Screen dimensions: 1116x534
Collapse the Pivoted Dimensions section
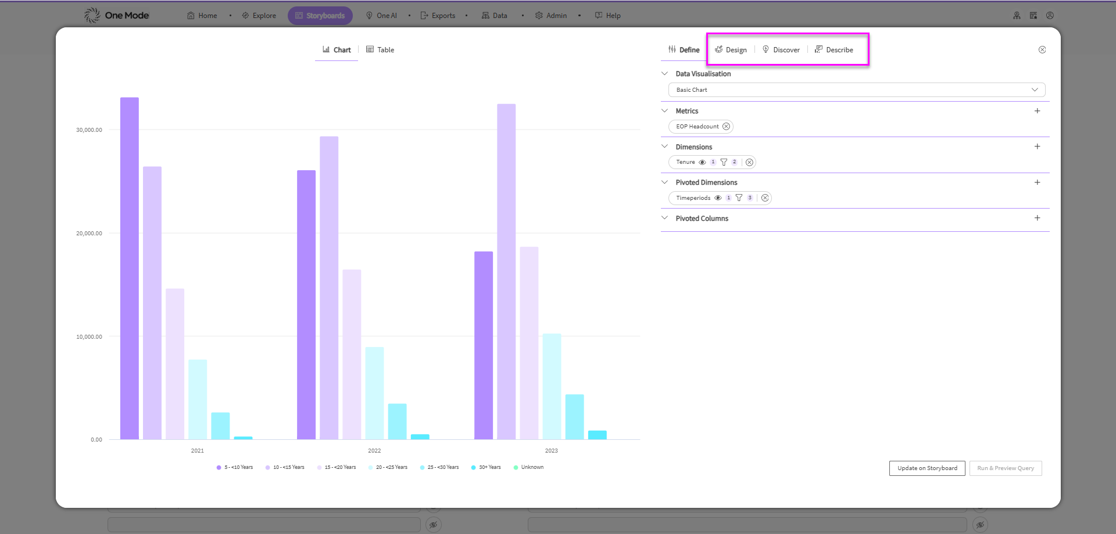(665, 182)
